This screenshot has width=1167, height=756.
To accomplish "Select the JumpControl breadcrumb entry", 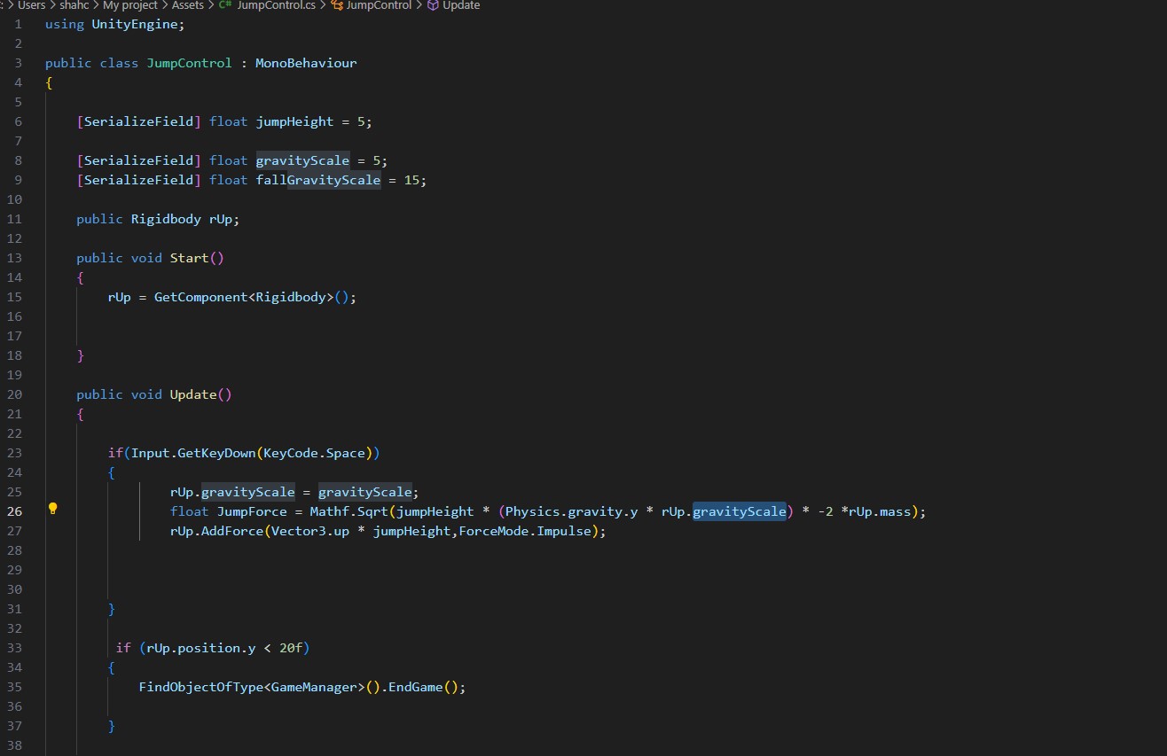I will coord(378,5).
